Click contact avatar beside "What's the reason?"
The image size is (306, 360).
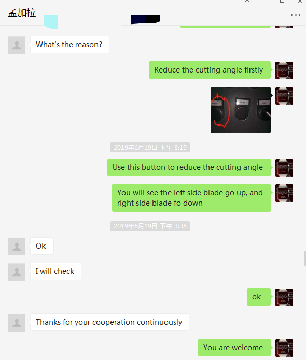click(x=17, y=45)
